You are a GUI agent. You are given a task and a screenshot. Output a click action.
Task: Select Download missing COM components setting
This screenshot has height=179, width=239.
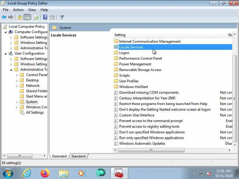coord(149,92)
